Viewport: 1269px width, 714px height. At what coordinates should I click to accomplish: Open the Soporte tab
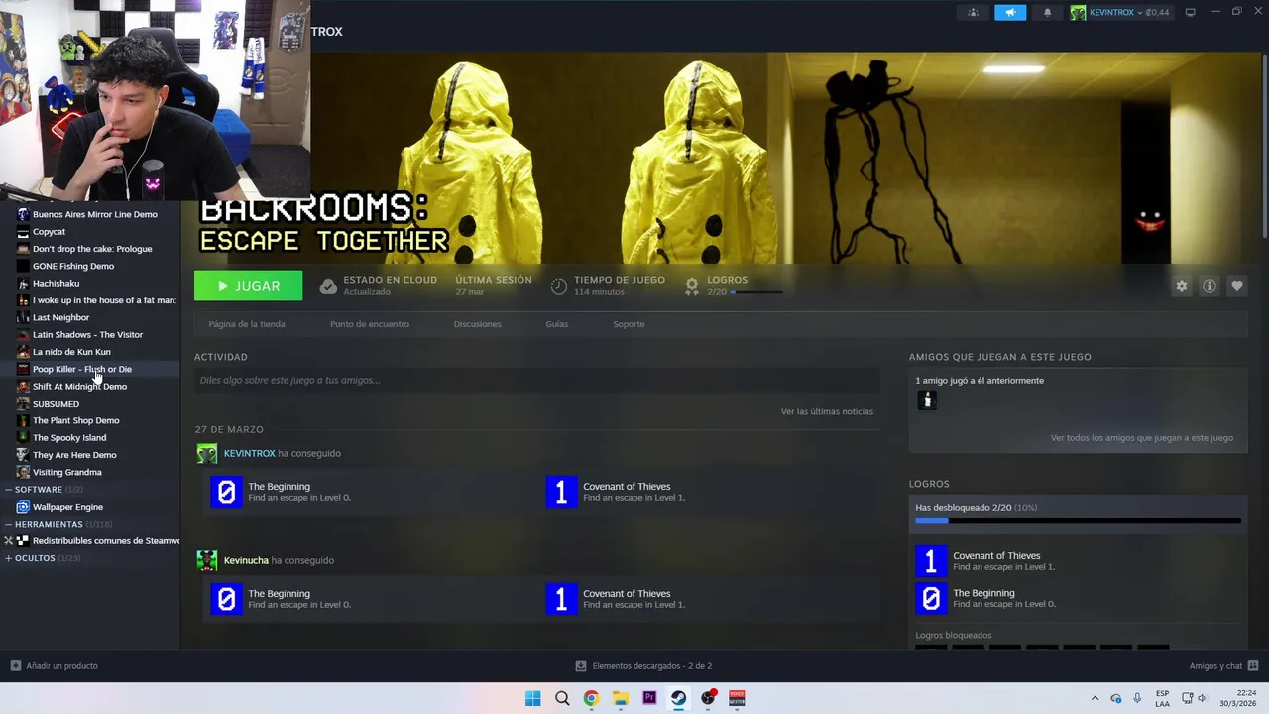tap(629, 324)
